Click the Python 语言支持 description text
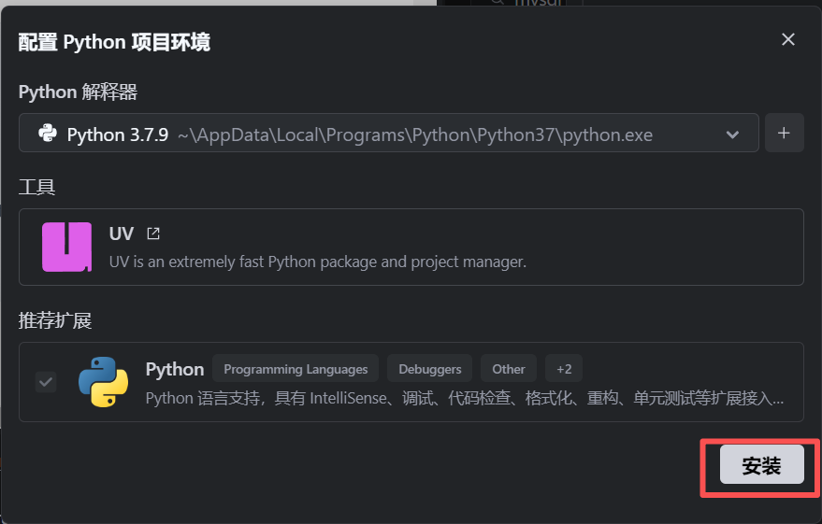This screenshot has width=822, height=524. 465,398
